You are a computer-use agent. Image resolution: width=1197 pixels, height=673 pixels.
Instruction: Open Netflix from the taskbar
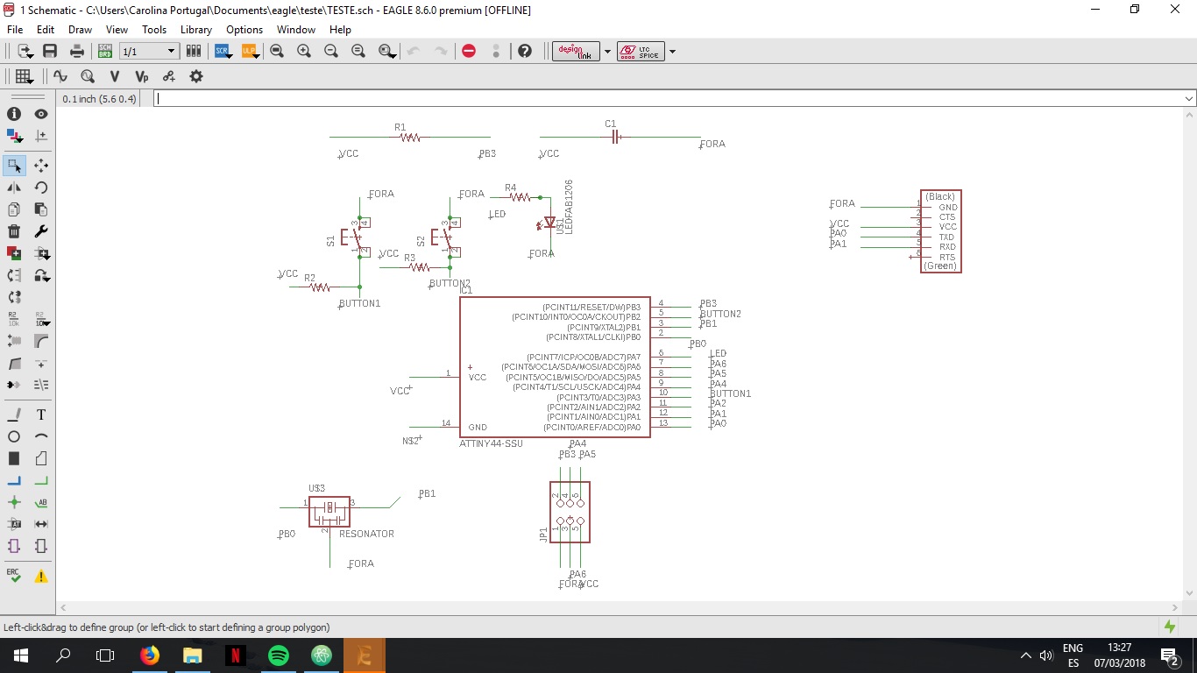[x=236, y=655]
